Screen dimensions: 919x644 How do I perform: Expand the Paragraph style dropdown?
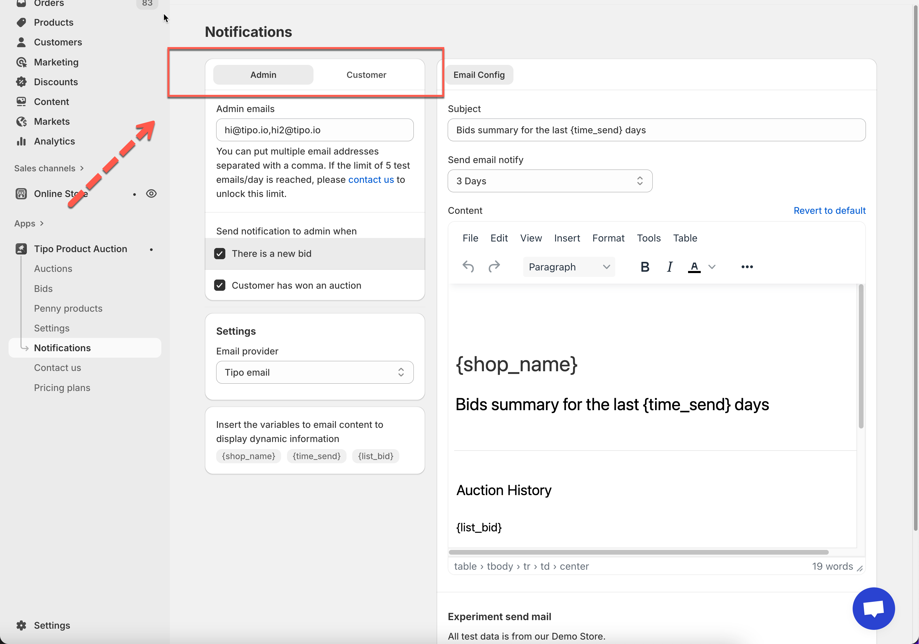click(568, 267)
